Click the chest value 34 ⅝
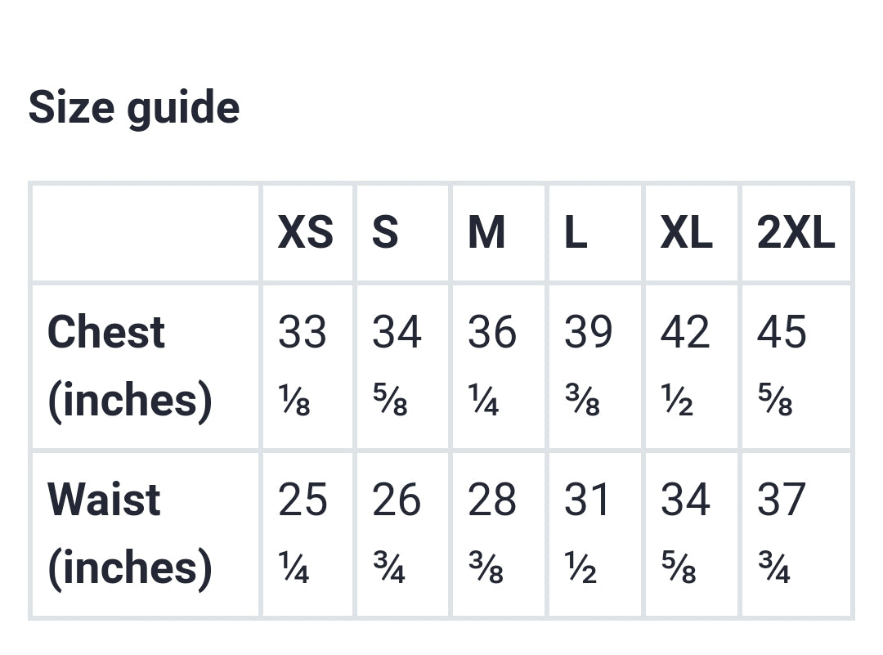 click(x=397, y=366)
